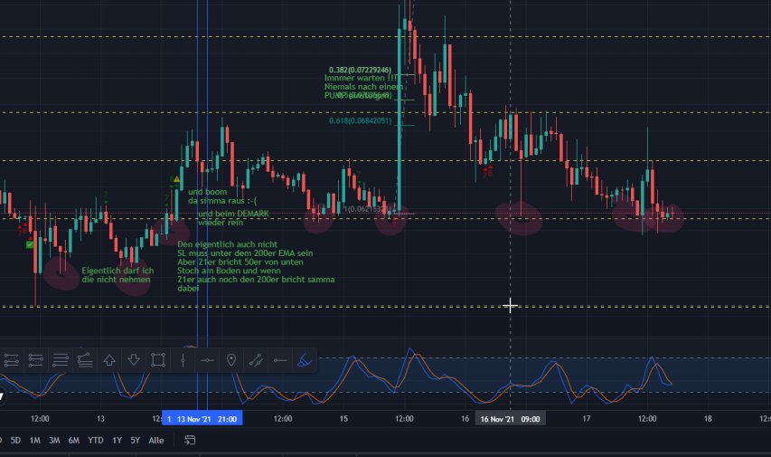Select the second Fibonacci extension drawing tool

pyautogui.click(x=36, y=360)
